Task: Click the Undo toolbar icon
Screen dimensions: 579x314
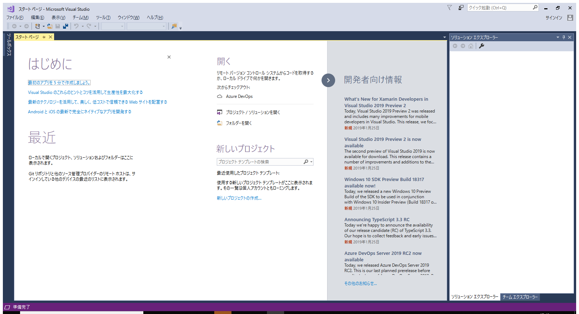Action: (x=76, y=26)
